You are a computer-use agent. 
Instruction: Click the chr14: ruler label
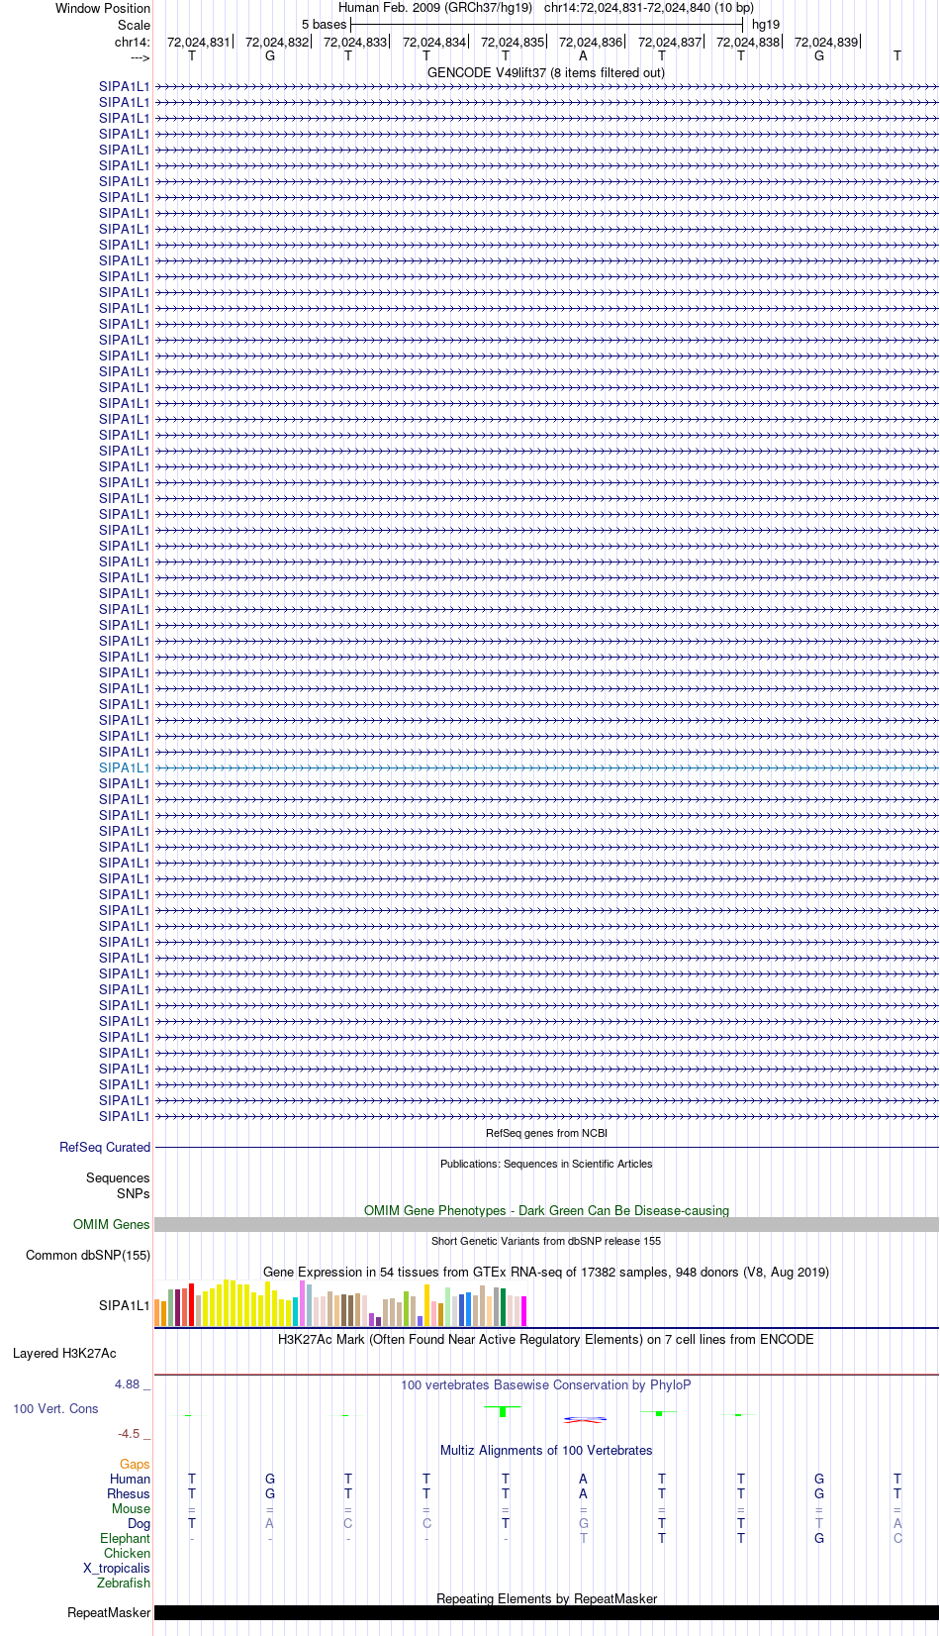click(133, 42)
